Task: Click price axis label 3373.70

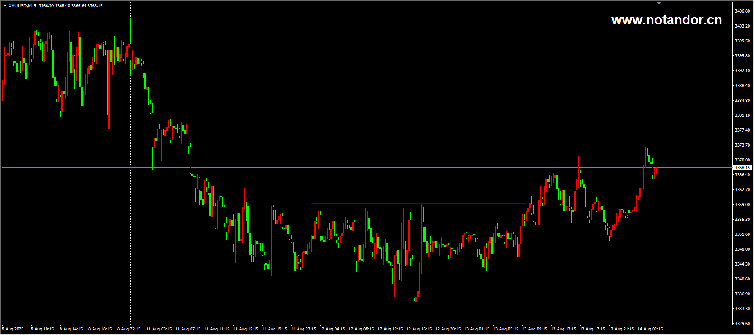Action: [743, 145]
